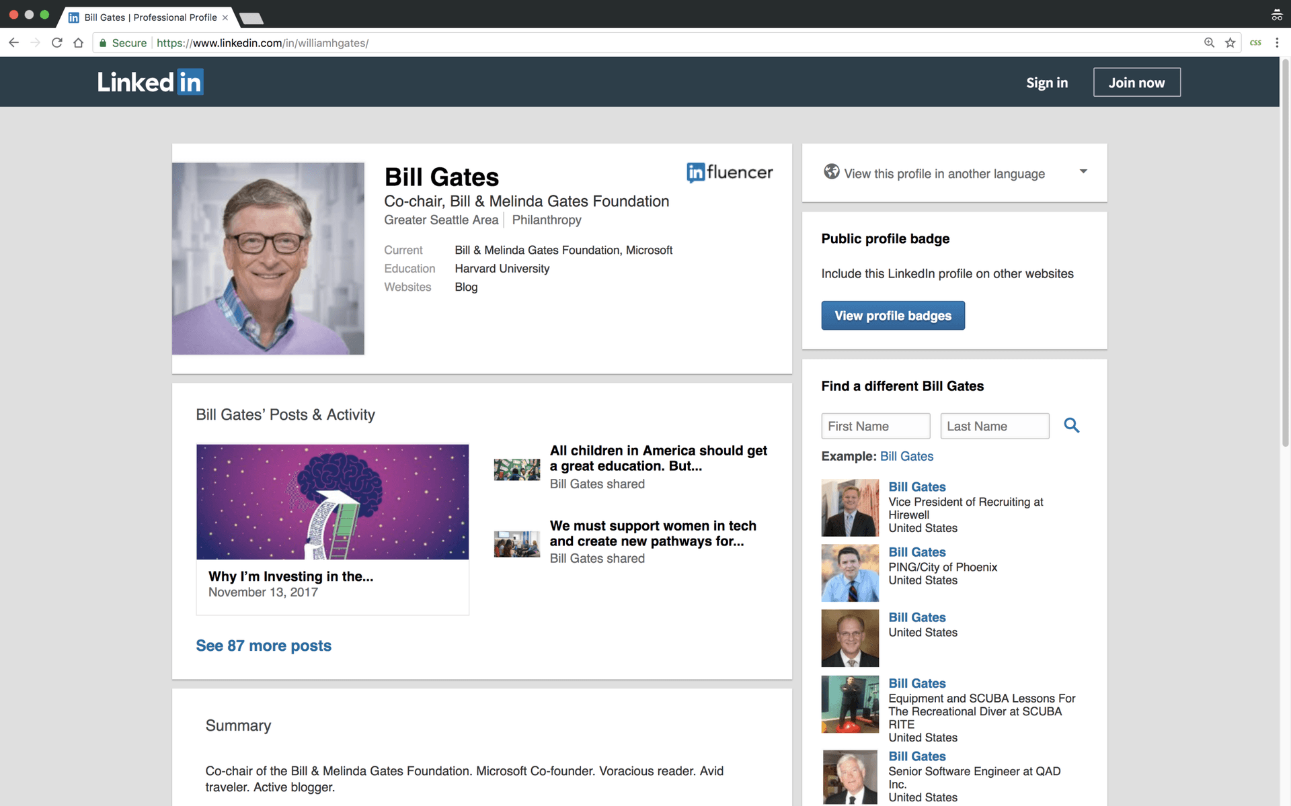Click the back navigation arrow
The image size is (1291, 806).
13,42
